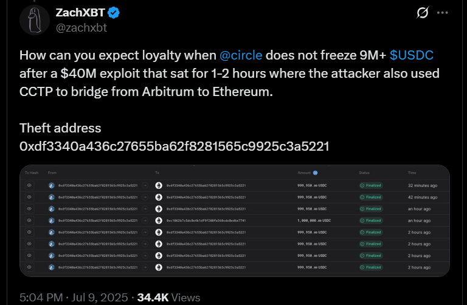Toggle eye icon on the 1,000,000 USDC row
Viewport: 467px width, 305px height.
[x=29, y=221]
